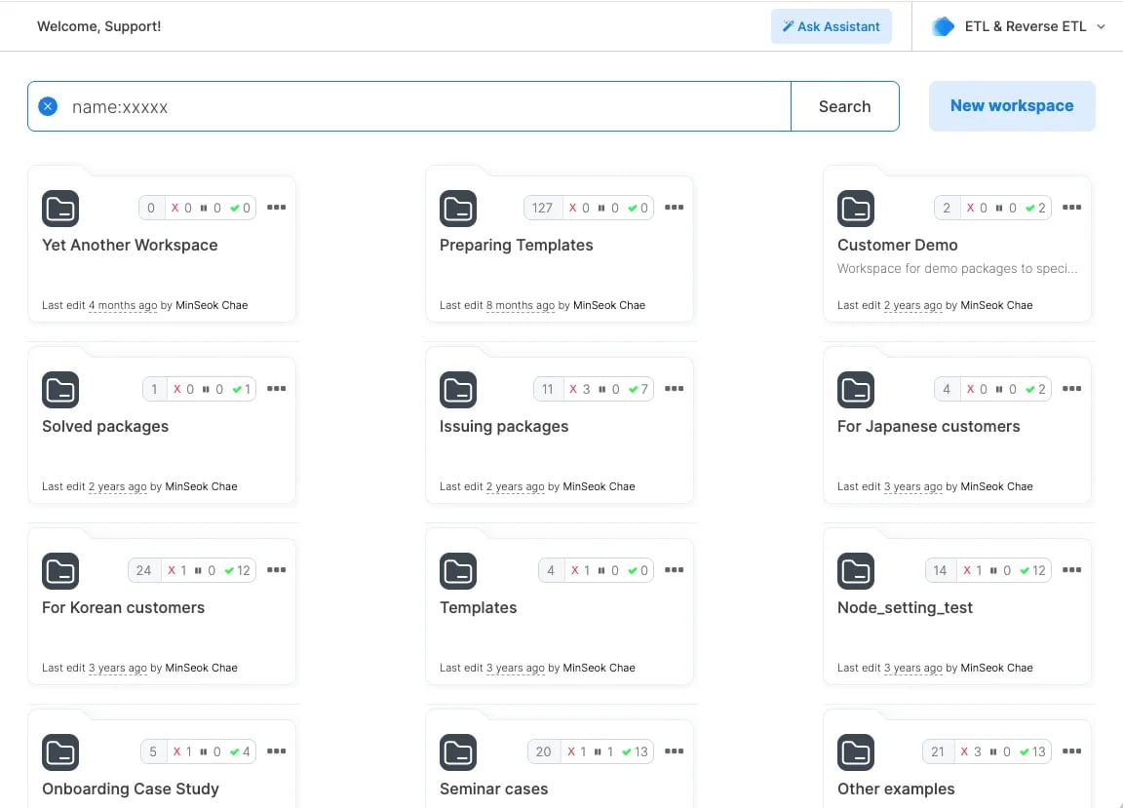Open For Korean customers folder icon
Viewport: 1123px width, 808px height.
pyautogui.click(x=60, y=571)
